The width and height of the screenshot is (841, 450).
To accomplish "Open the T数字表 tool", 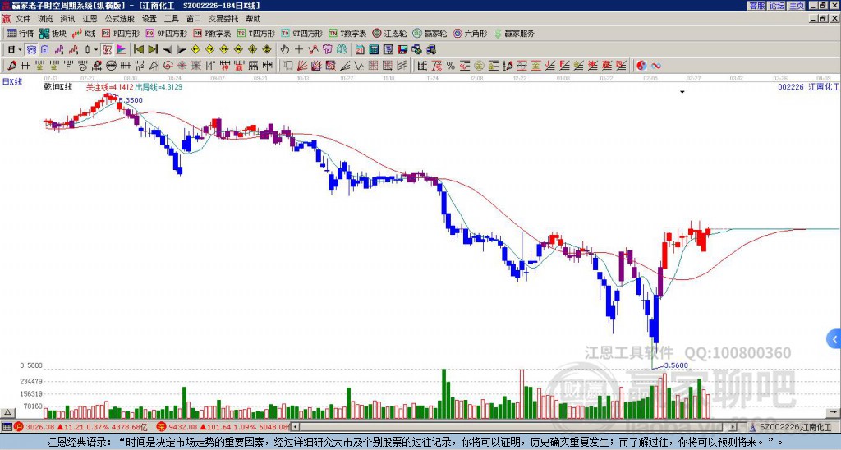I will tap(347, 33).
